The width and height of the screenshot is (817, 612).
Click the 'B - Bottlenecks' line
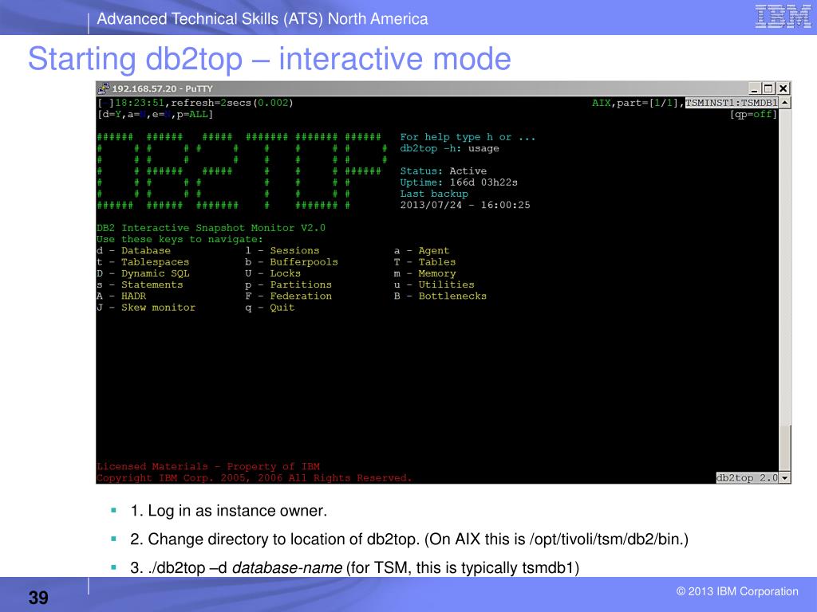[x=440, y=296]
